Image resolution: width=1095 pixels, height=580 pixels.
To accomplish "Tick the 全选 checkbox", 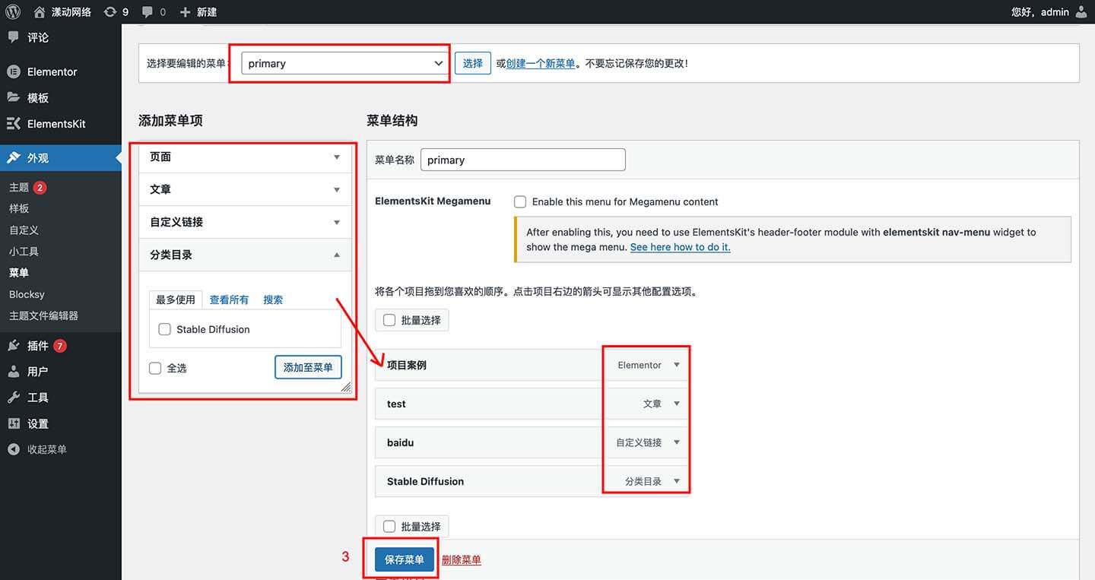I will coord(155,368).
